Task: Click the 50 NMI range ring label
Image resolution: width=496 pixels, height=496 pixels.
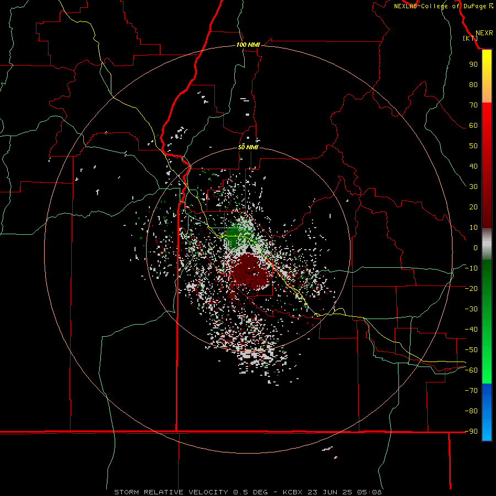Action: coord(249,147)
